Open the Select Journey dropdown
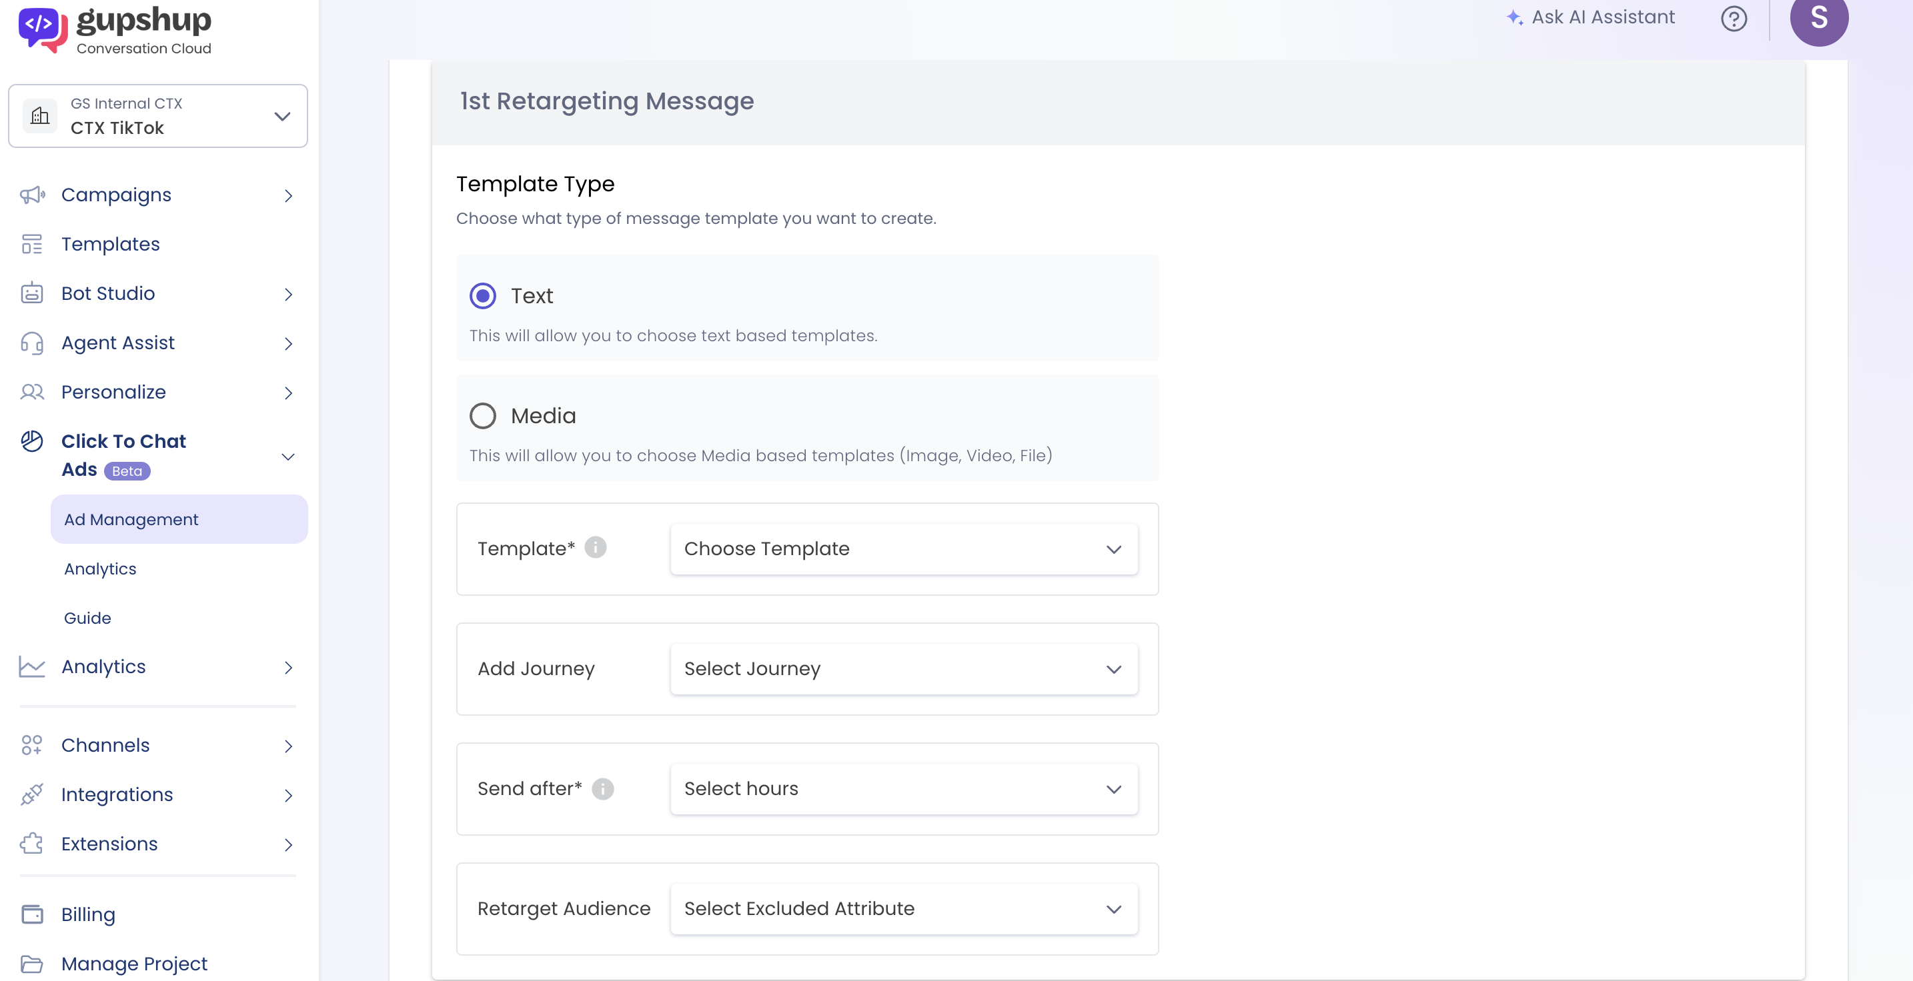 (x=903, y=669)
